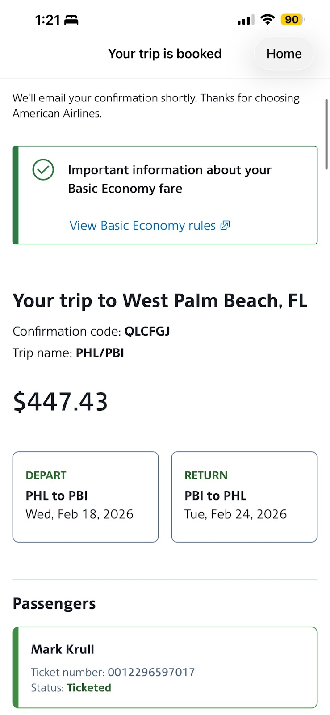
Task: Open View Basic Economy rules link
Action: [142, 226]
